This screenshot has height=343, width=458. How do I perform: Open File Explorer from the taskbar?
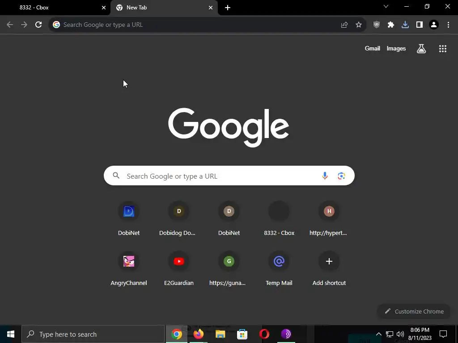click(x=220, y=334)
